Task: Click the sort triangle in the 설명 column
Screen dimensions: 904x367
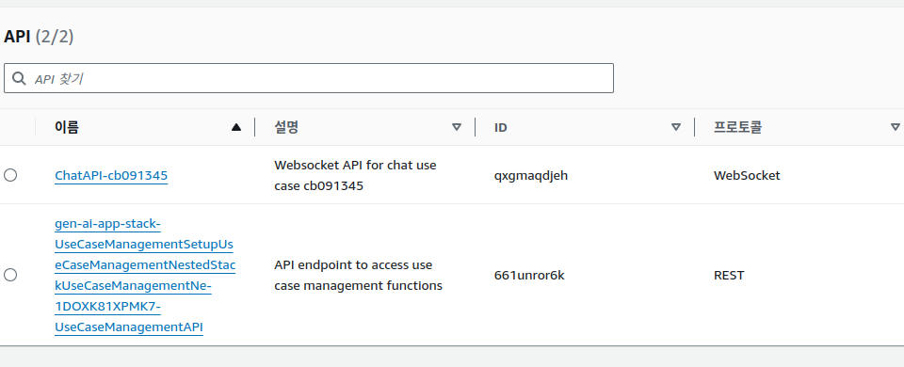Action: [457, 127]
